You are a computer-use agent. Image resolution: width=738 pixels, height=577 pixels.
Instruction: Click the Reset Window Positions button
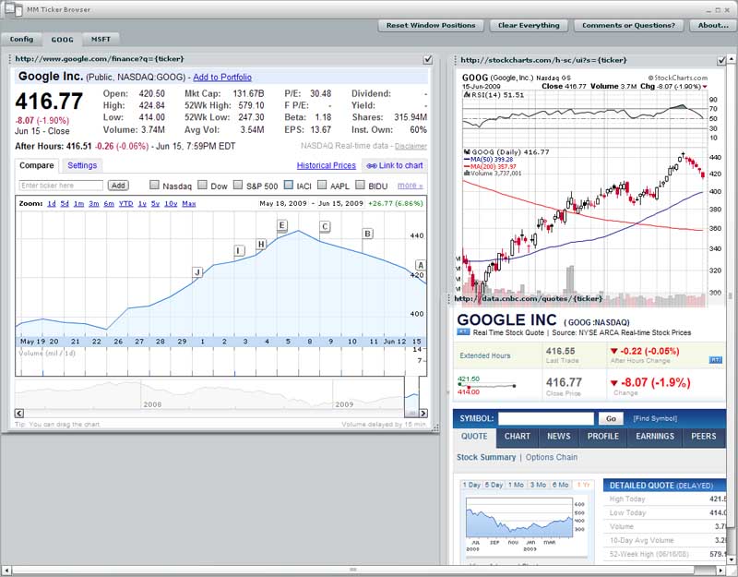431,26
